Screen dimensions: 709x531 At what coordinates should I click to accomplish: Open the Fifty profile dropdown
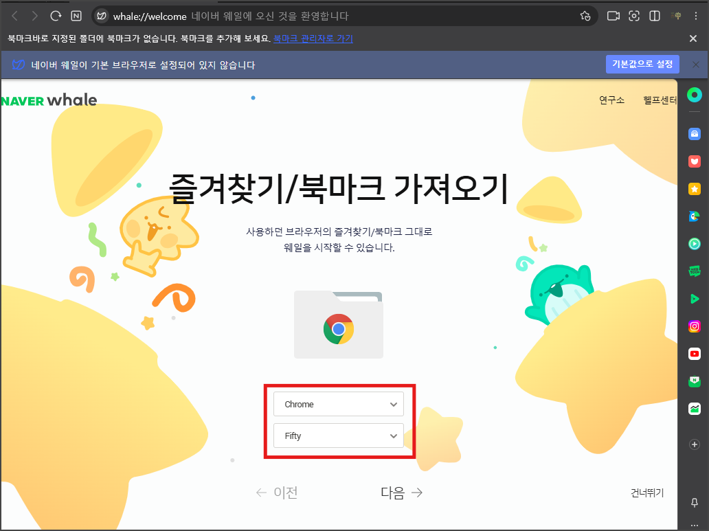(338, 436)
